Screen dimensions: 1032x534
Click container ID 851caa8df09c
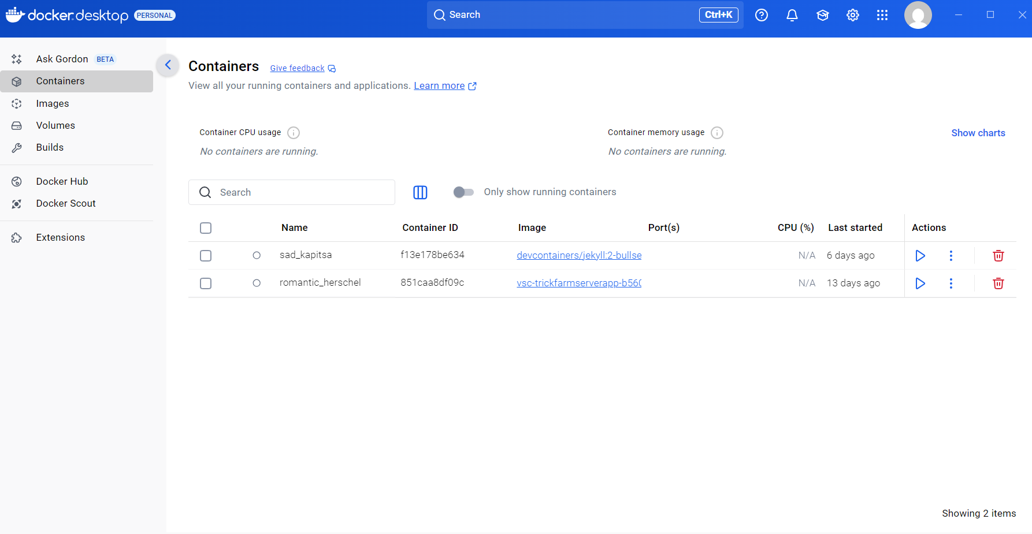tap(432, 282)
